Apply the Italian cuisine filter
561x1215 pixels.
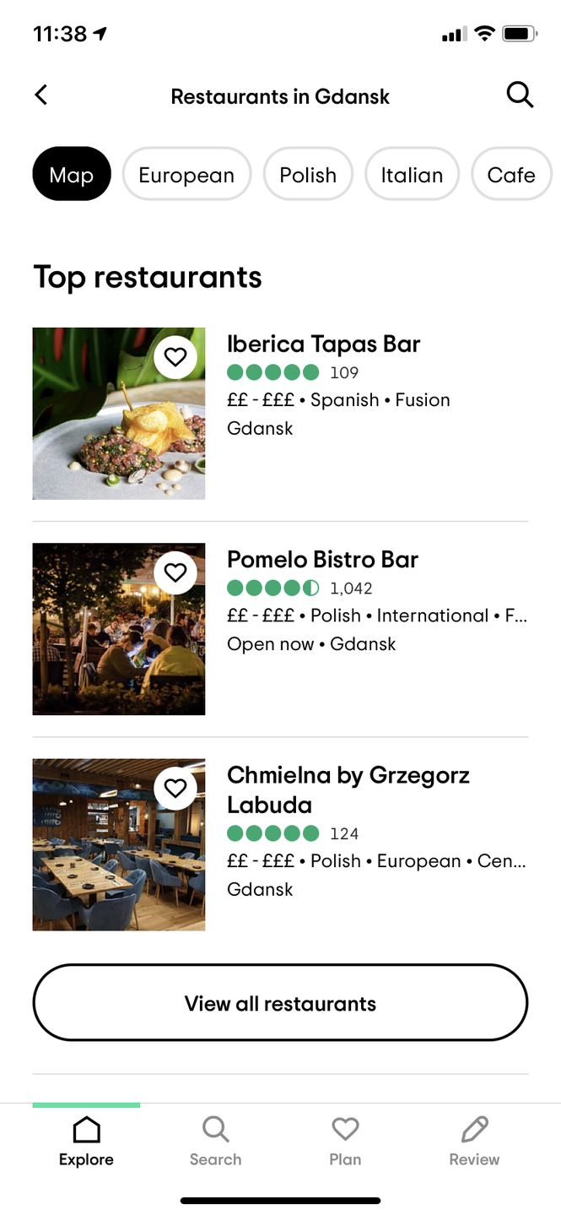(412, 174)
